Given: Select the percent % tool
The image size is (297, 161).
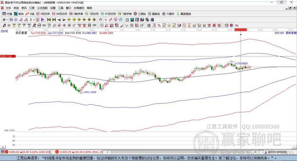Looking at the screenshot, I should 159,26.
